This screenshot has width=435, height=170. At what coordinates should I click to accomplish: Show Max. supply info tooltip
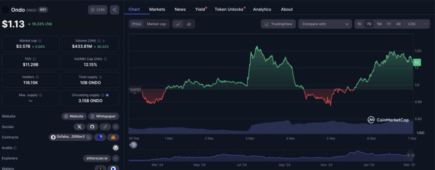[x=40, y=95]
